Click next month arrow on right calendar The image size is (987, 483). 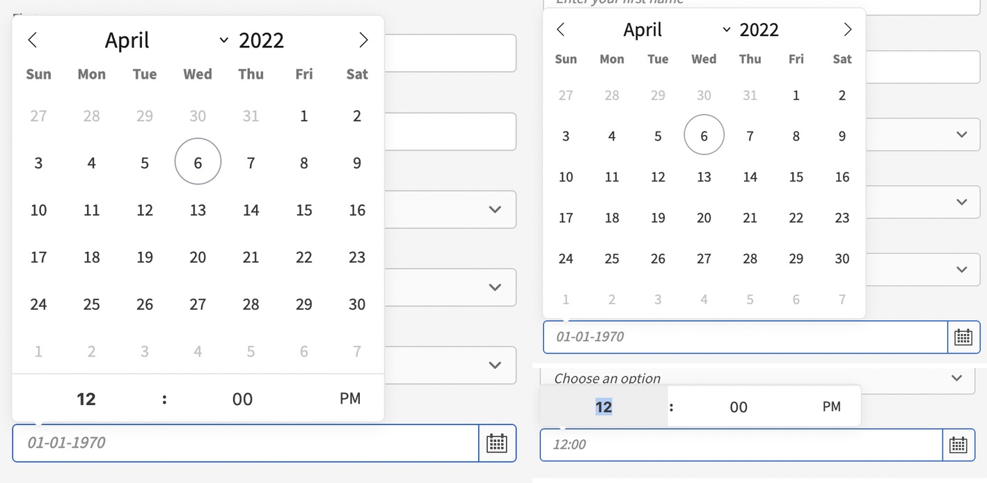848,29
